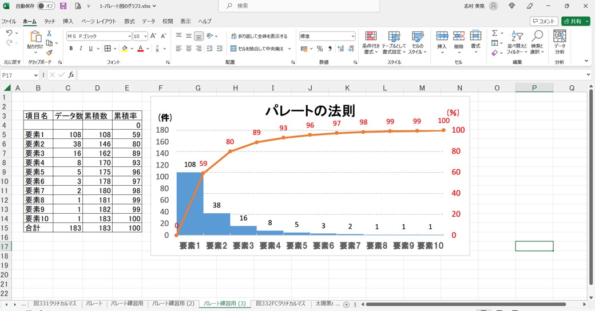Screen dimensions: 595x311
Task: Add a new sheet with the plus button
Action: coord(346,304)
